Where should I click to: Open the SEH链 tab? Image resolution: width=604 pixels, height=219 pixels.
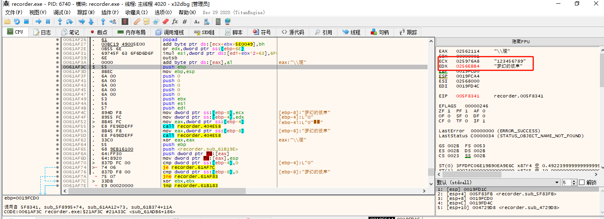[x=204, y=32]
